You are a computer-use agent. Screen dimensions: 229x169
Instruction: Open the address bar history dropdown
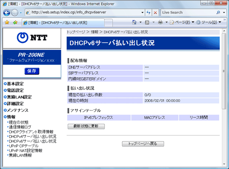[x=142, y=12]
